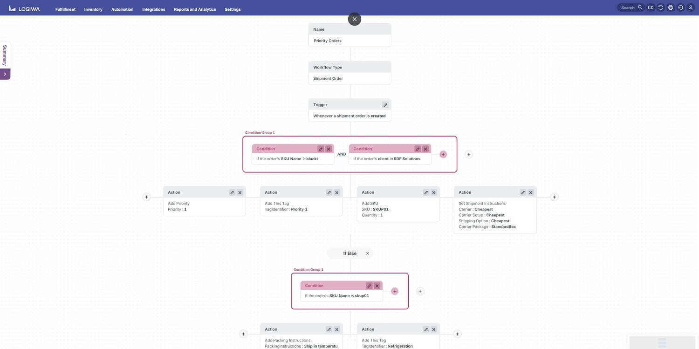Remove the Add This Tag Prority 1 action
The image size is (699, 349).
337,192
